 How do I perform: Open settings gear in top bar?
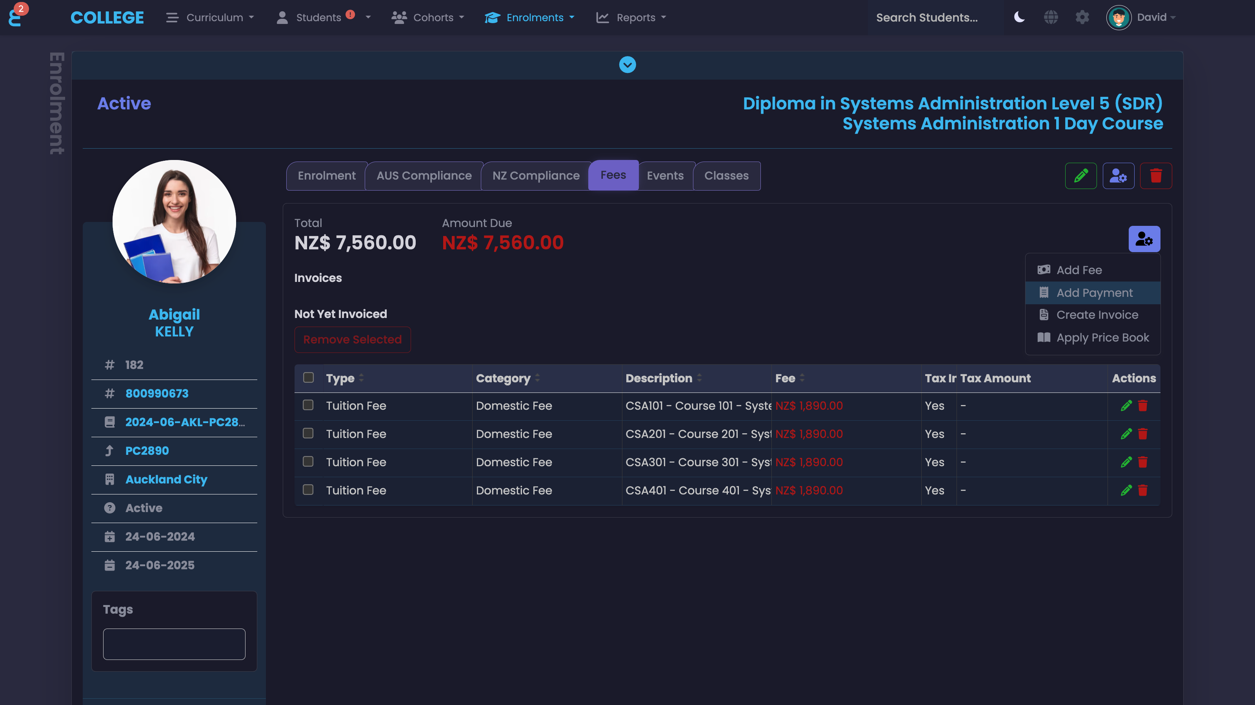click(x=1082, y=18)
